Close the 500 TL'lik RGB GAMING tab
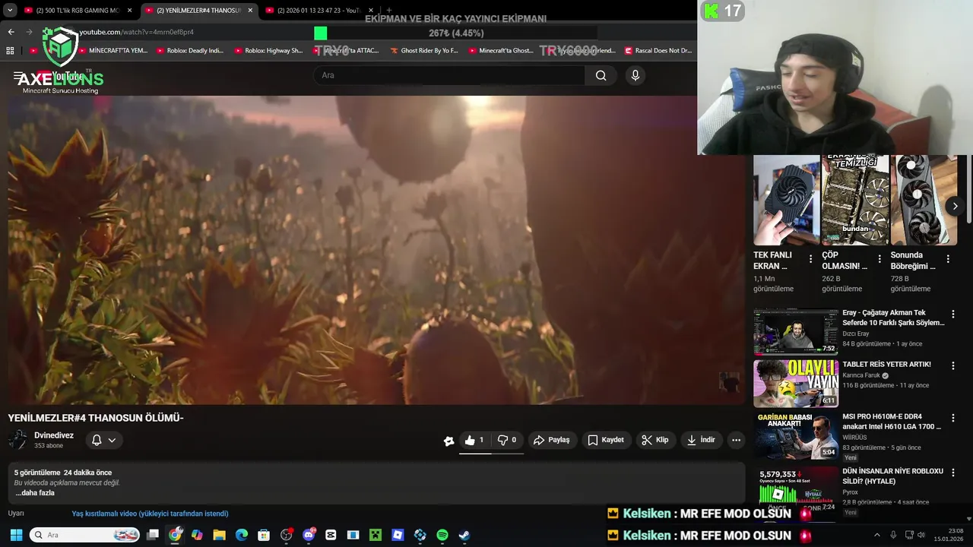973x547 pixels. pos(129,11)
